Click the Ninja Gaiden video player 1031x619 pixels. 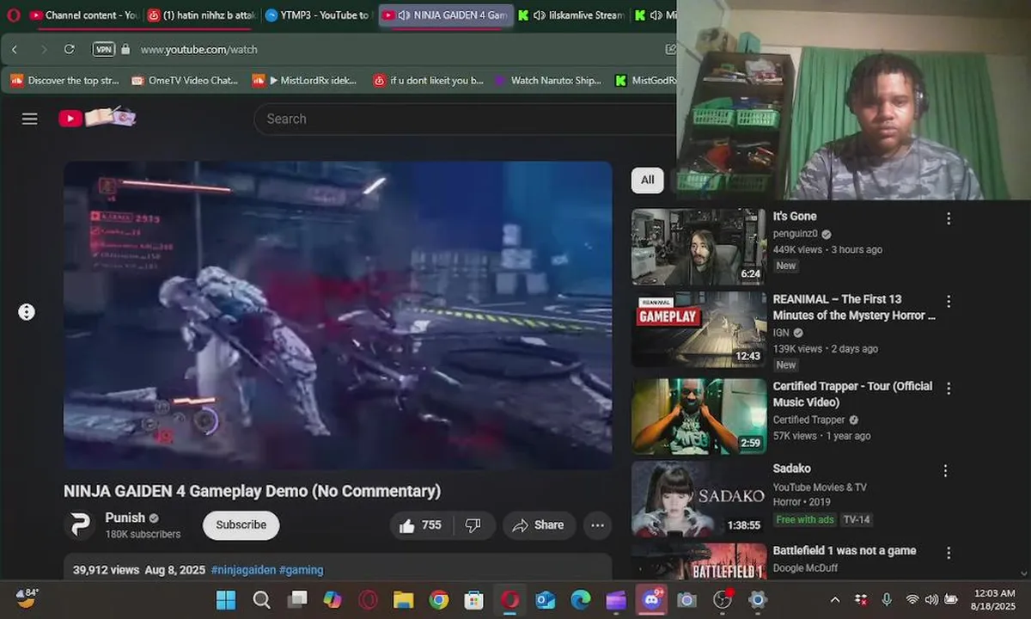pos(338,315)
